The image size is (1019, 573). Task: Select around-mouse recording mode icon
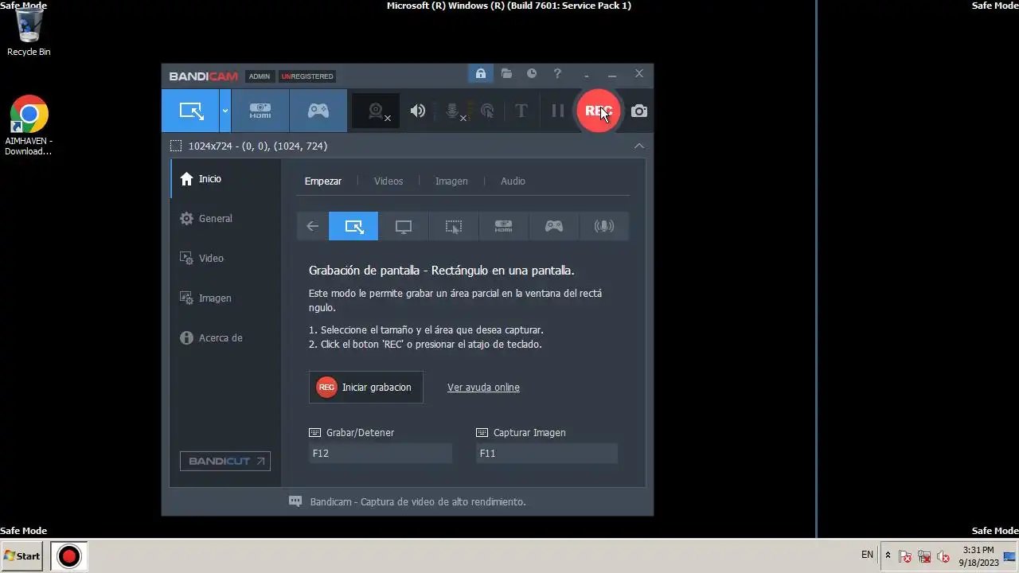454,226
